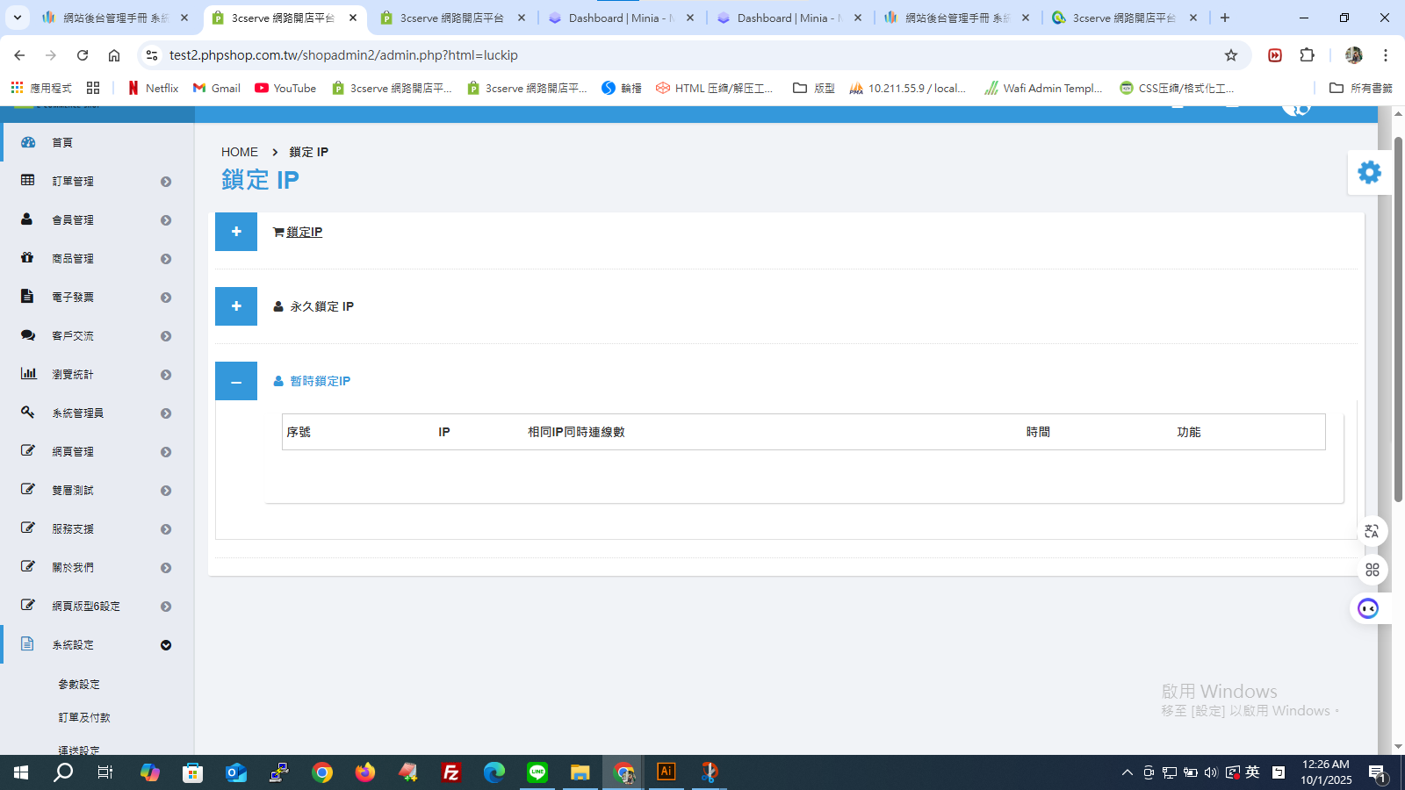
Task: Open the blue settings gear panel
Action: tap(1369, 172)
